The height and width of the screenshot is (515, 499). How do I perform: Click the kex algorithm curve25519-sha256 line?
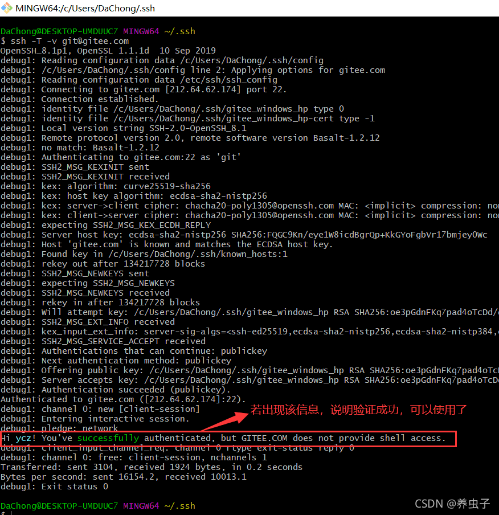tap(105, 186)
